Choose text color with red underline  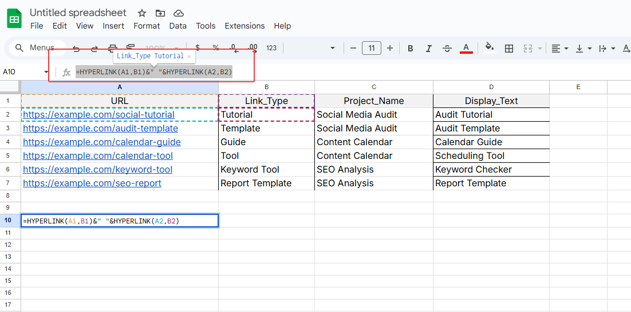tap(466, 48)
